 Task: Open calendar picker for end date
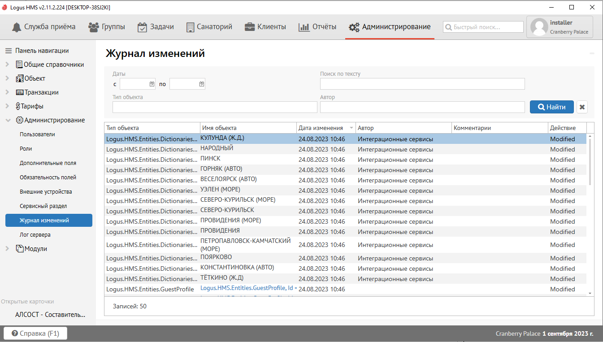pos(202,84)
